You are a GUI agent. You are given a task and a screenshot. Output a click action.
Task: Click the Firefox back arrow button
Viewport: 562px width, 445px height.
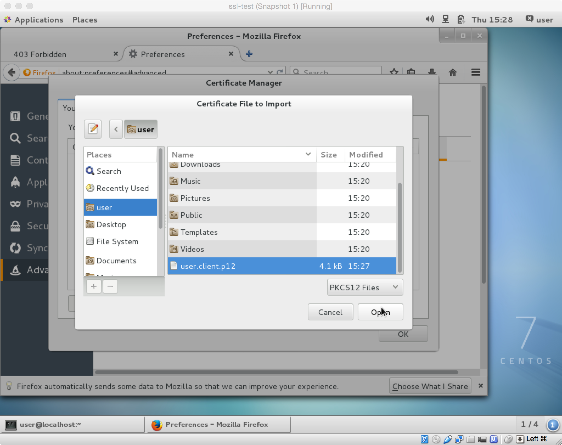click(12, 72)
